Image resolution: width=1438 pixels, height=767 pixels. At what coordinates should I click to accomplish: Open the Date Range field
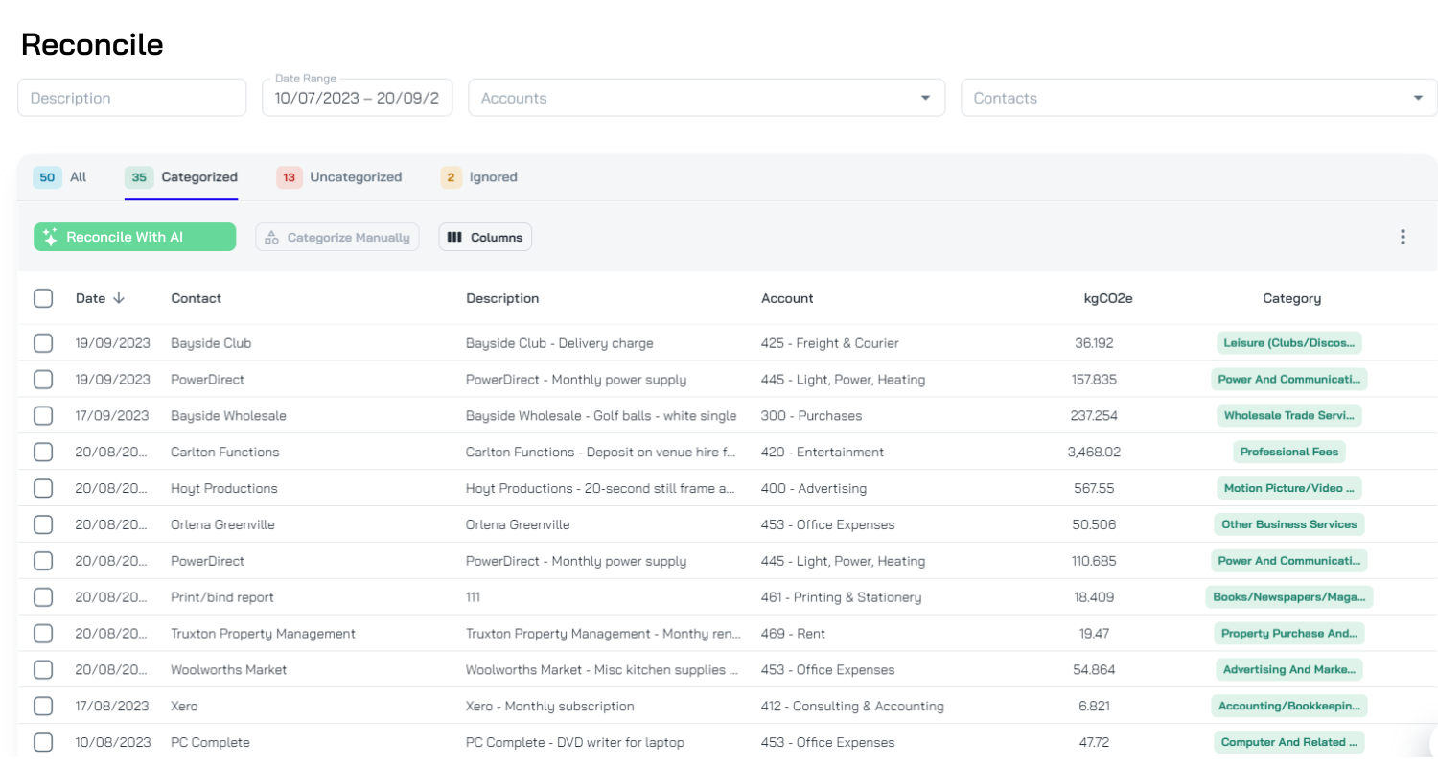[x=357, y=98]
